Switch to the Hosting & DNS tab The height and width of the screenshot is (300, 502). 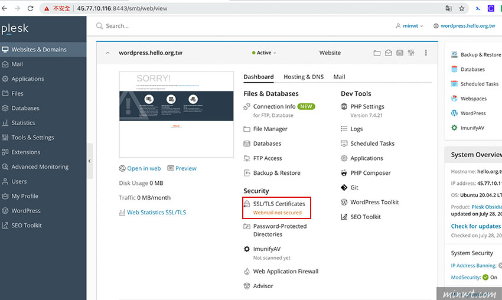pyautogui.click(x=304, y=77)
